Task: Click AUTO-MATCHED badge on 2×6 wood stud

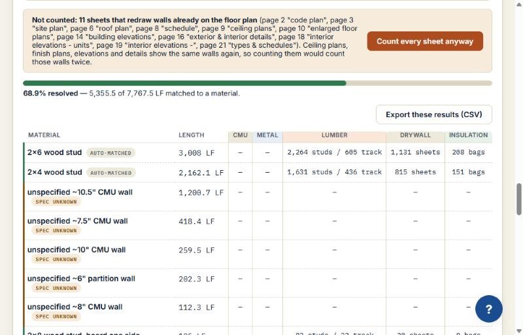Action: [110, 153]
